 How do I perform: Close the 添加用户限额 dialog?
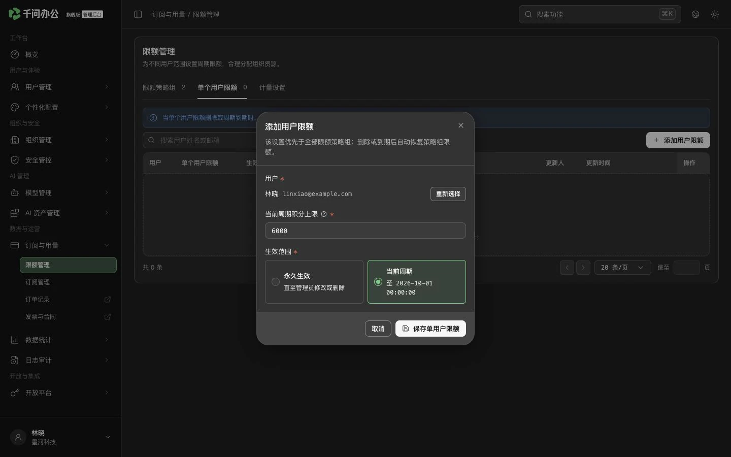(x=461, y=125)
